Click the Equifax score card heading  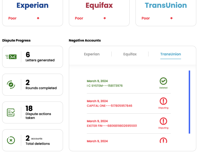tap(99, 5)
